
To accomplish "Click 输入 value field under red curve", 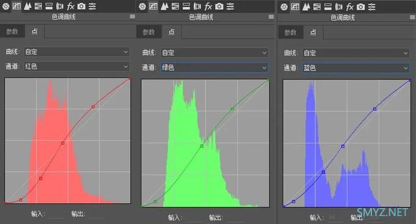I will click(56, 214).
